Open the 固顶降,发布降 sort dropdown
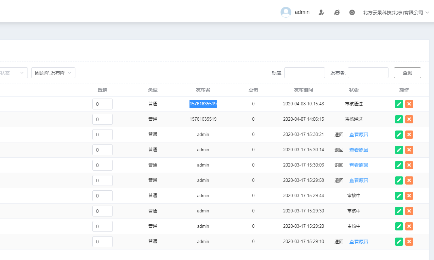This screenshot has width=434, height=260. pyautogui.click(x=53, y=73)
